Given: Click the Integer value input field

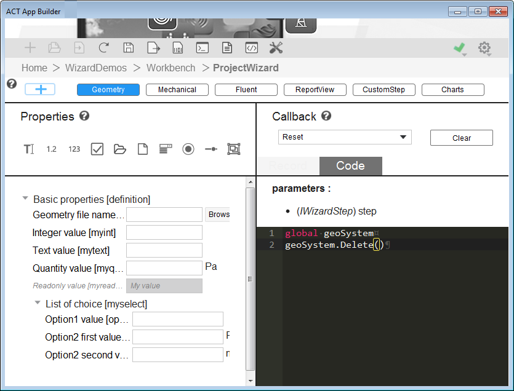Looking at the screenshot, I should [164, 232].
